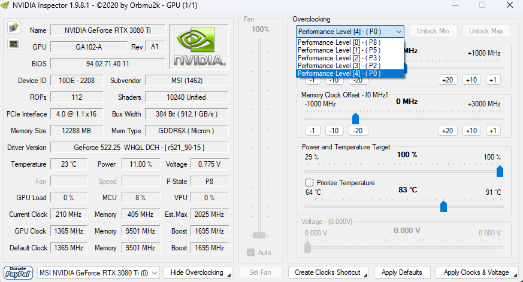The image size is (523, 282).
Task: Click the Rev field A1
Action: coord(155,47)
